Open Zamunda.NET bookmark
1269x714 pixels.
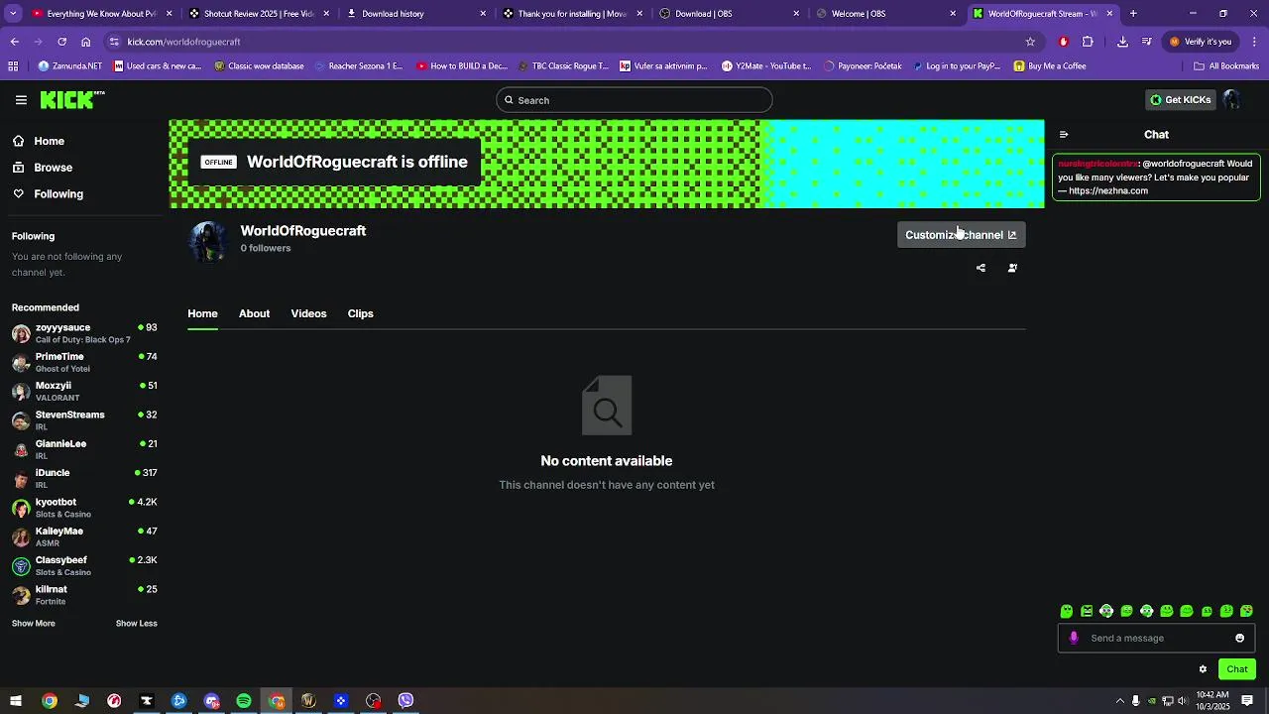pyautogui.click(x=70, y=66)
